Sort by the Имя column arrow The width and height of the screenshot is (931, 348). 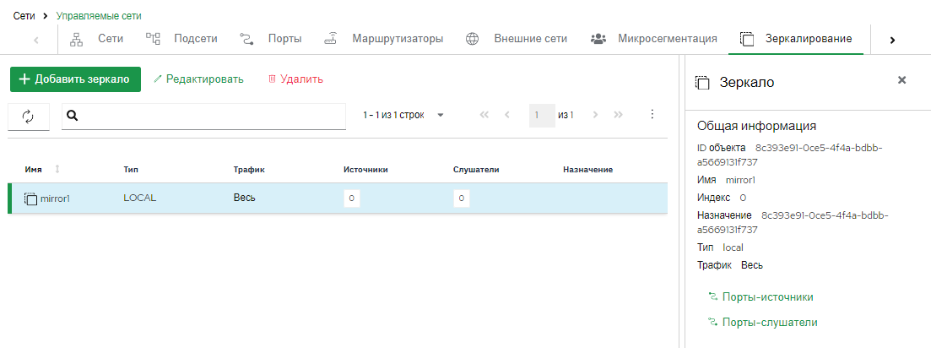57,170
